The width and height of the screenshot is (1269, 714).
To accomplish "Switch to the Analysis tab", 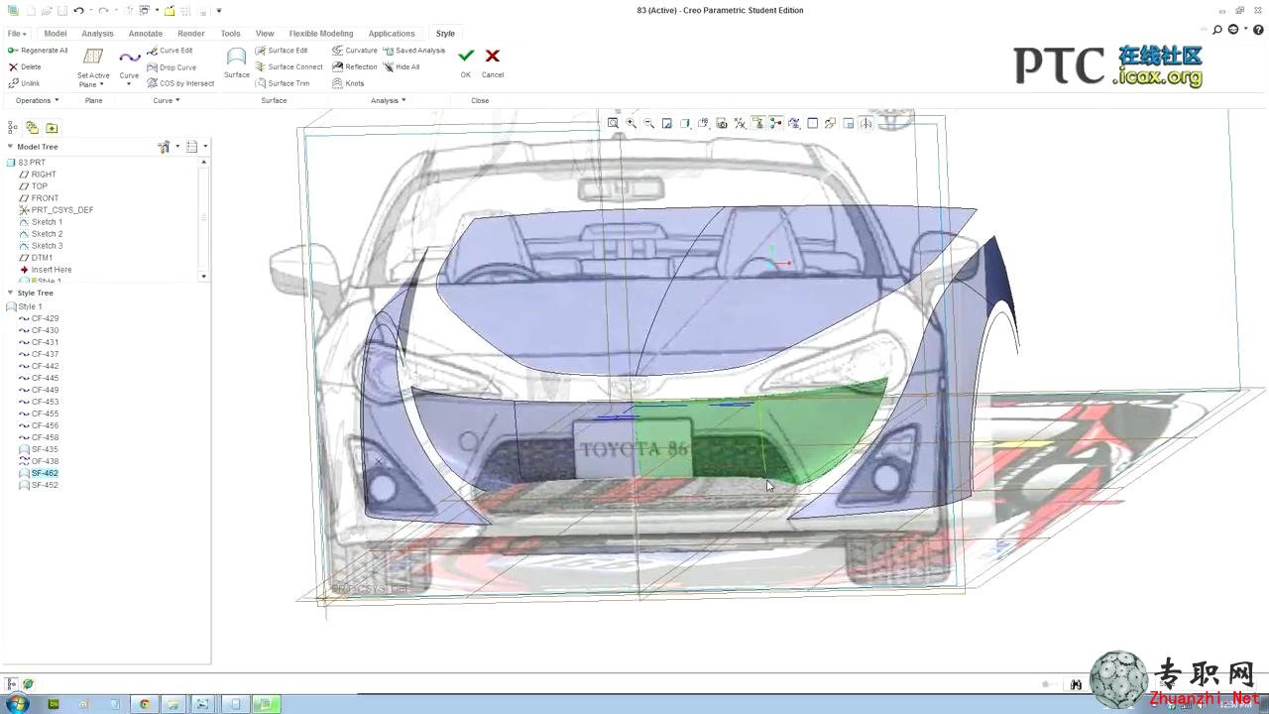I will pos(97,34).
